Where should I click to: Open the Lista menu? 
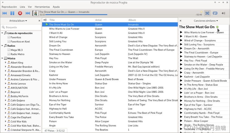(22, 7)
